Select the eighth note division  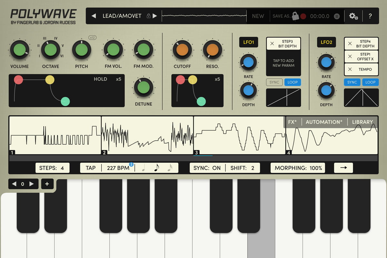click(x=156, y=168)
